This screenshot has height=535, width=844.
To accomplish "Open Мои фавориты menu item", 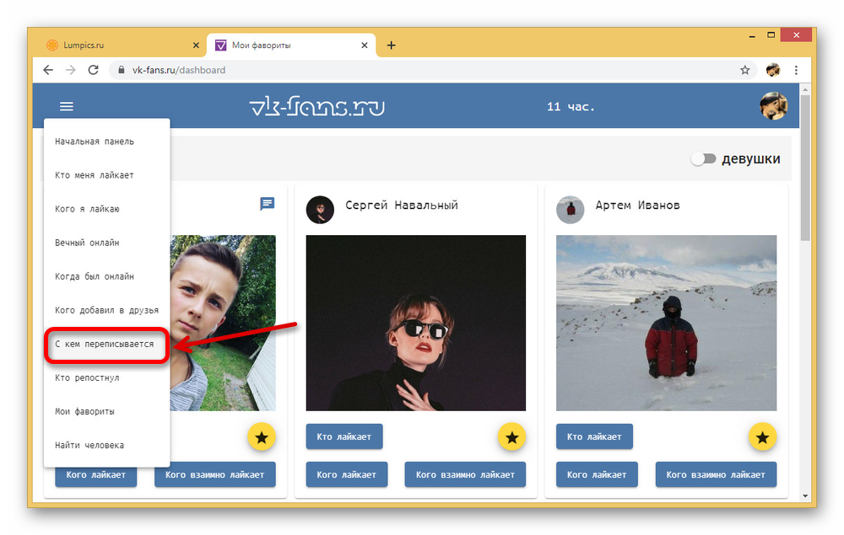I will pos(106,412).
